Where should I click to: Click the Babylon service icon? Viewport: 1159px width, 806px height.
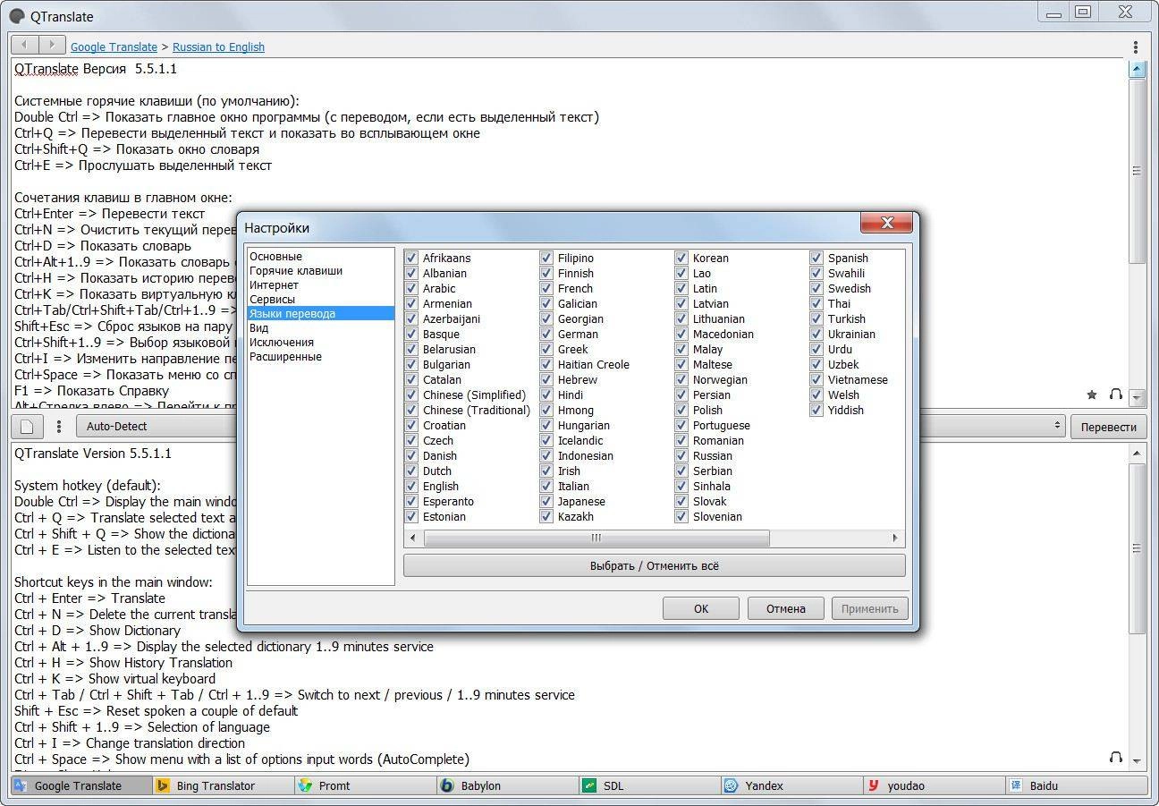(x=447, y=785)
